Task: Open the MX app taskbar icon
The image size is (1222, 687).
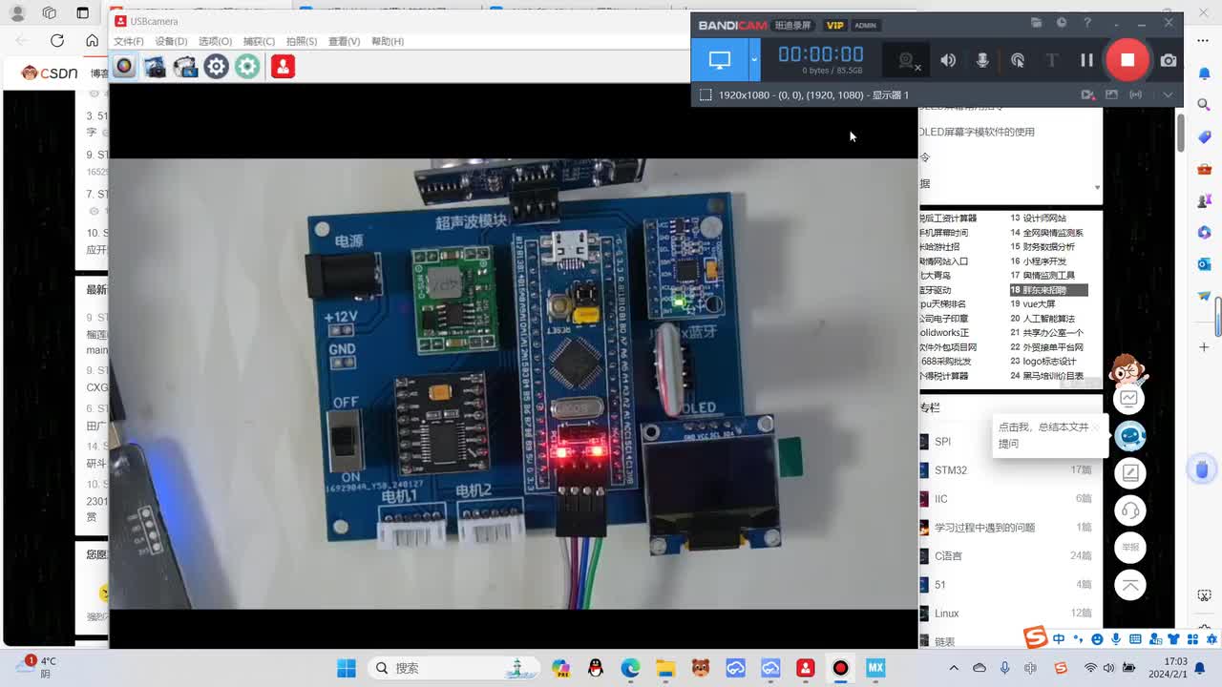Action: pyautogui.click(x=875, y=668)
